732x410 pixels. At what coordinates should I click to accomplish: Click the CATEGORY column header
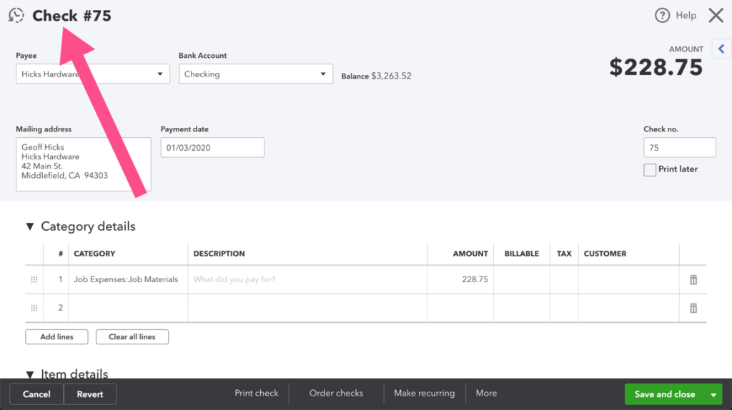point(94,254)
